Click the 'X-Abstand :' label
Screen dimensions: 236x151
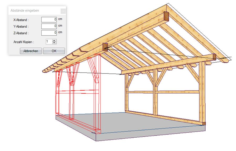21,20
